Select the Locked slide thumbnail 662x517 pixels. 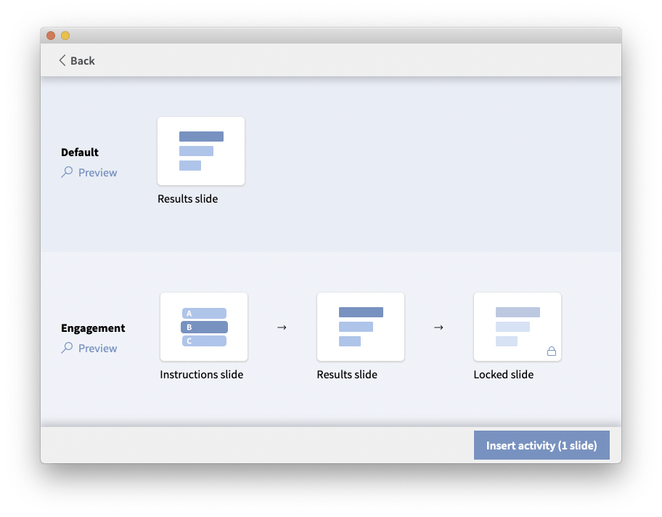pyautogui.click(x=518, y=327)
